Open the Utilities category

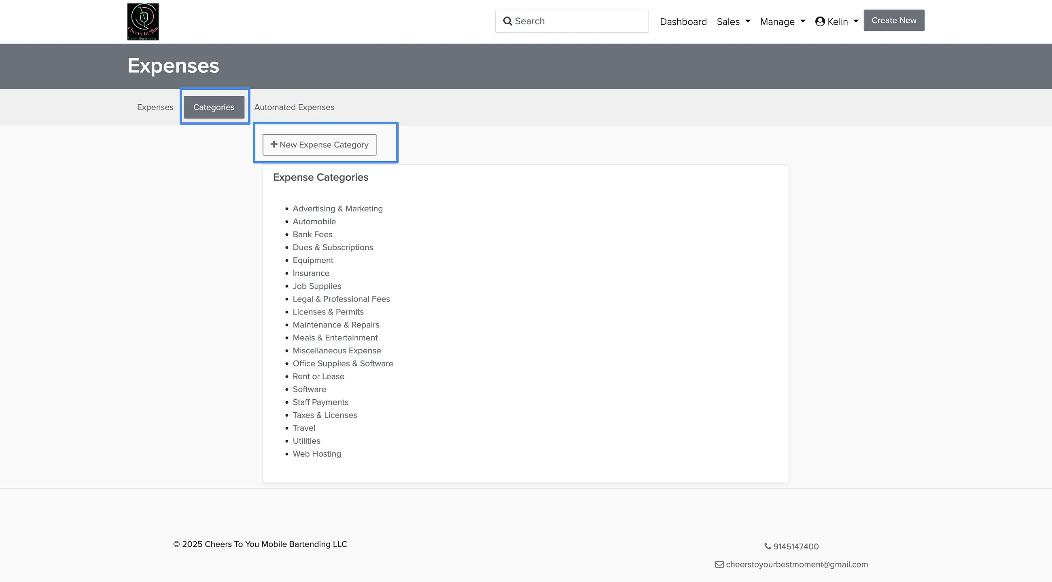click(307, 441)
